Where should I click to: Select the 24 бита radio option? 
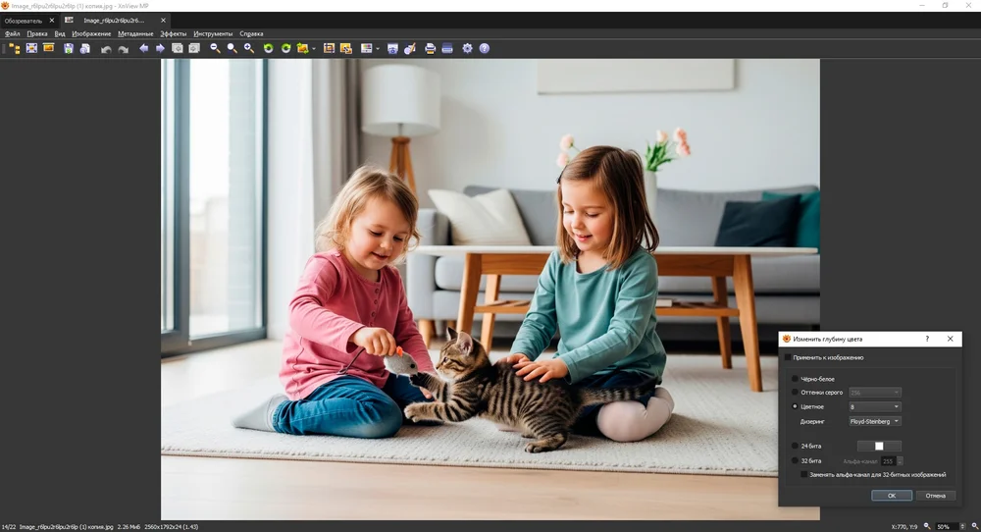[x=796, y=446]
